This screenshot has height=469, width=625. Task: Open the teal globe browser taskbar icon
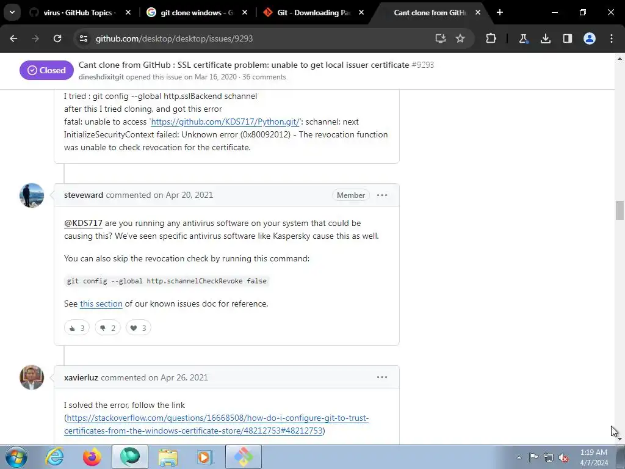(130, 457)
